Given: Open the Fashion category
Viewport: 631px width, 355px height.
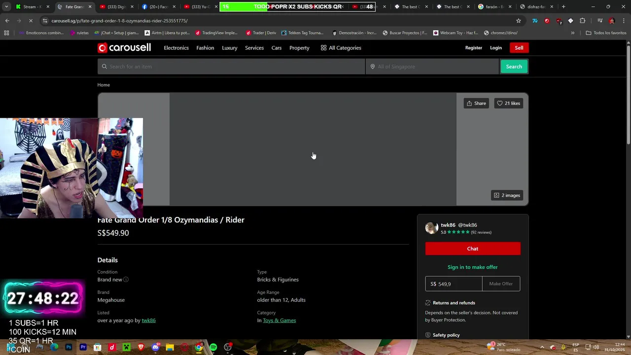Looking at the screenshot, I should pyautogui.click(x=205, y=48).
